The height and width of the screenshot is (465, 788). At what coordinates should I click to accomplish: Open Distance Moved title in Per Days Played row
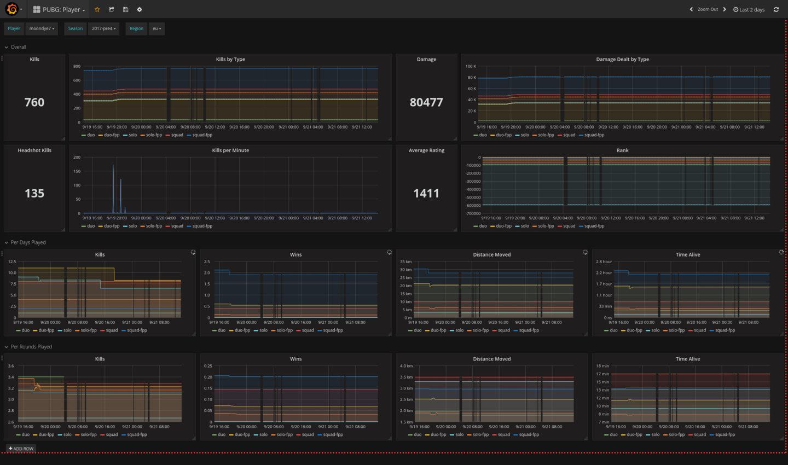point(492,254)
